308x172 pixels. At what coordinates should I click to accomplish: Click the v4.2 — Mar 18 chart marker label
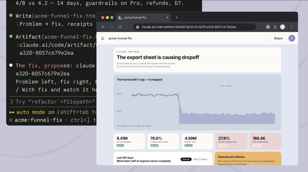pyautogui.click(x=226, y=86)
